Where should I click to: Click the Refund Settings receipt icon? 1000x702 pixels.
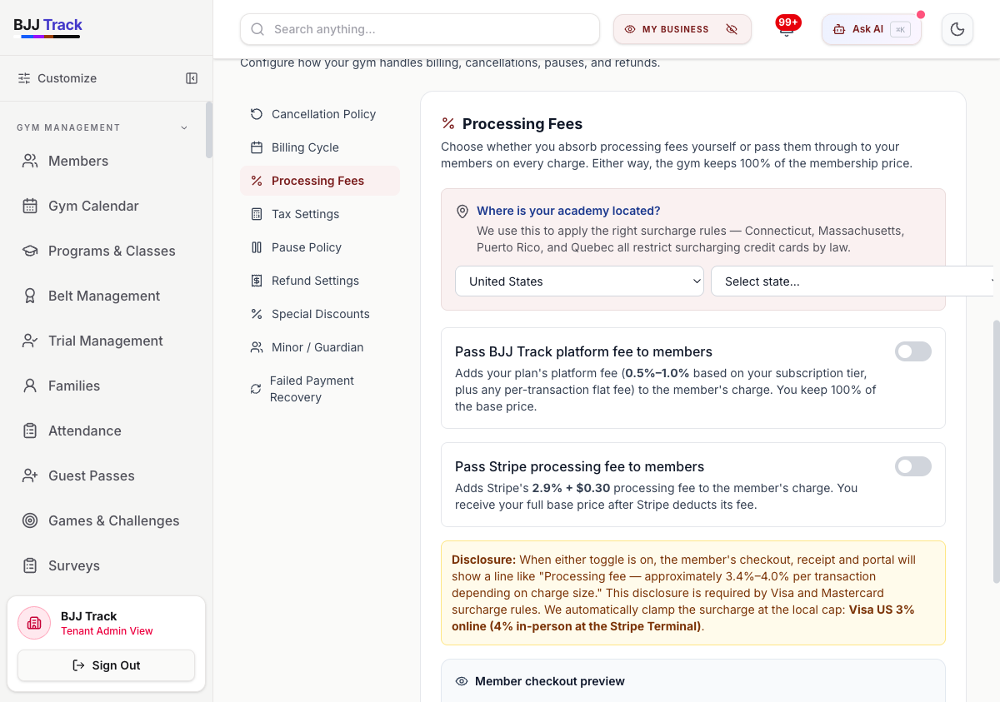pos(257,281)
